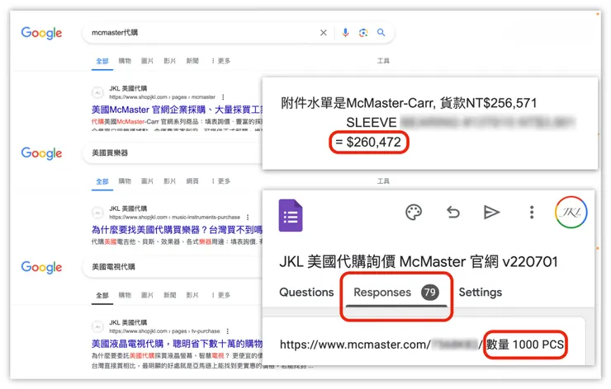This screenshot has height=389, width=611.
Task: Click the form title JKL 美國代購詢價 McMaster 官網
Action: click(x=419, y=262)
